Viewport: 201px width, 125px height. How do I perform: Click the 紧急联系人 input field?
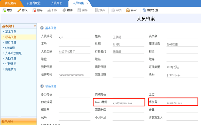pos(182,118)
